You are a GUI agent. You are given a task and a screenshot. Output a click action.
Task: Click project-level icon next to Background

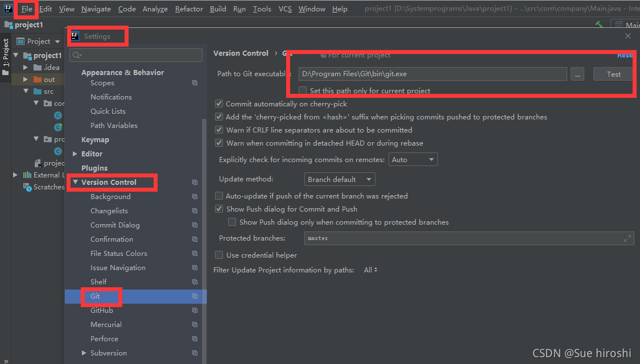(195, 197)
